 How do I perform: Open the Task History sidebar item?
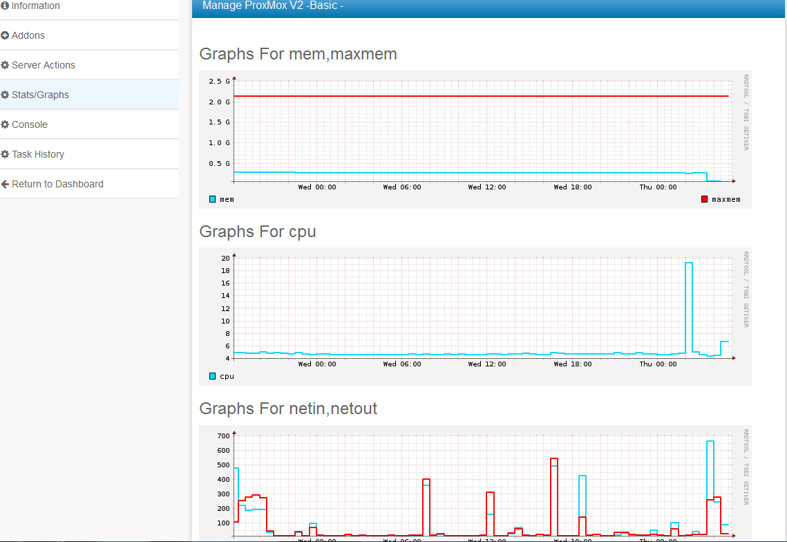89,154
